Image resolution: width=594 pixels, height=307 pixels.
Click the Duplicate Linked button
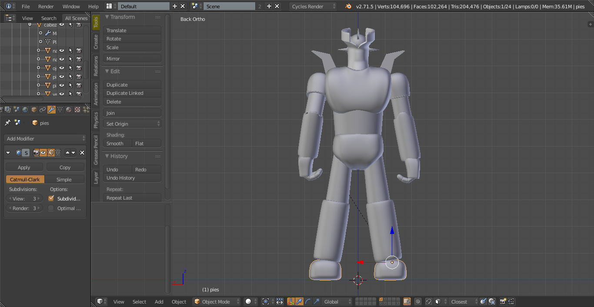point(132,93)
